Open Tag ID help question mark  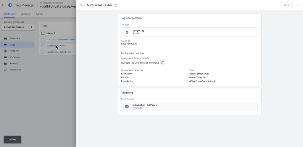(129, 41)
